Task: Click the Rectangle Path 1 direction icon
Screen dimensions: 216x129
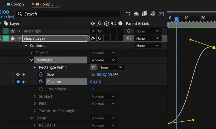Action: [93, 67]
